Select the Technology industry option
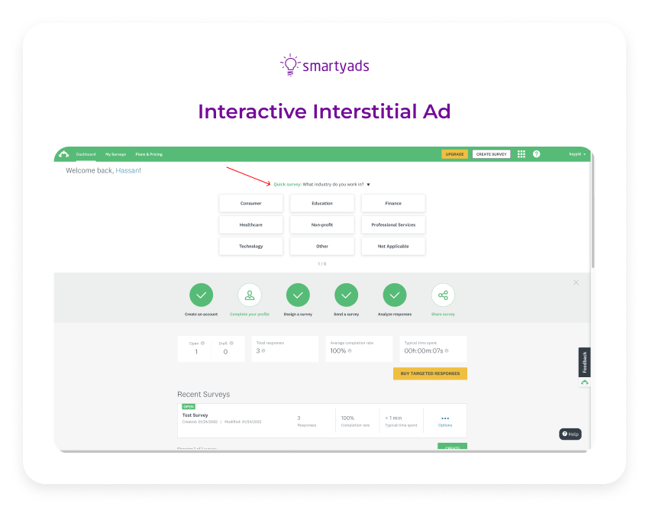649x507 pixels. click(250, 245)
